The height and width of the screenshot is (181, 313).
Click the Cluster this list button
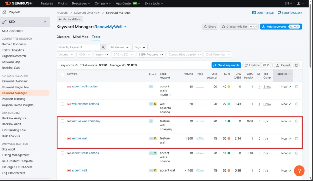pos(239,27)
